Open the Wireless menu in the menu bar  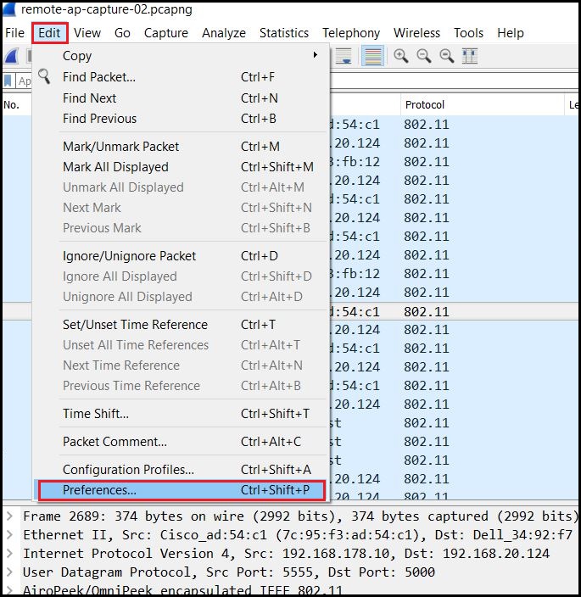tap(416, 33)
